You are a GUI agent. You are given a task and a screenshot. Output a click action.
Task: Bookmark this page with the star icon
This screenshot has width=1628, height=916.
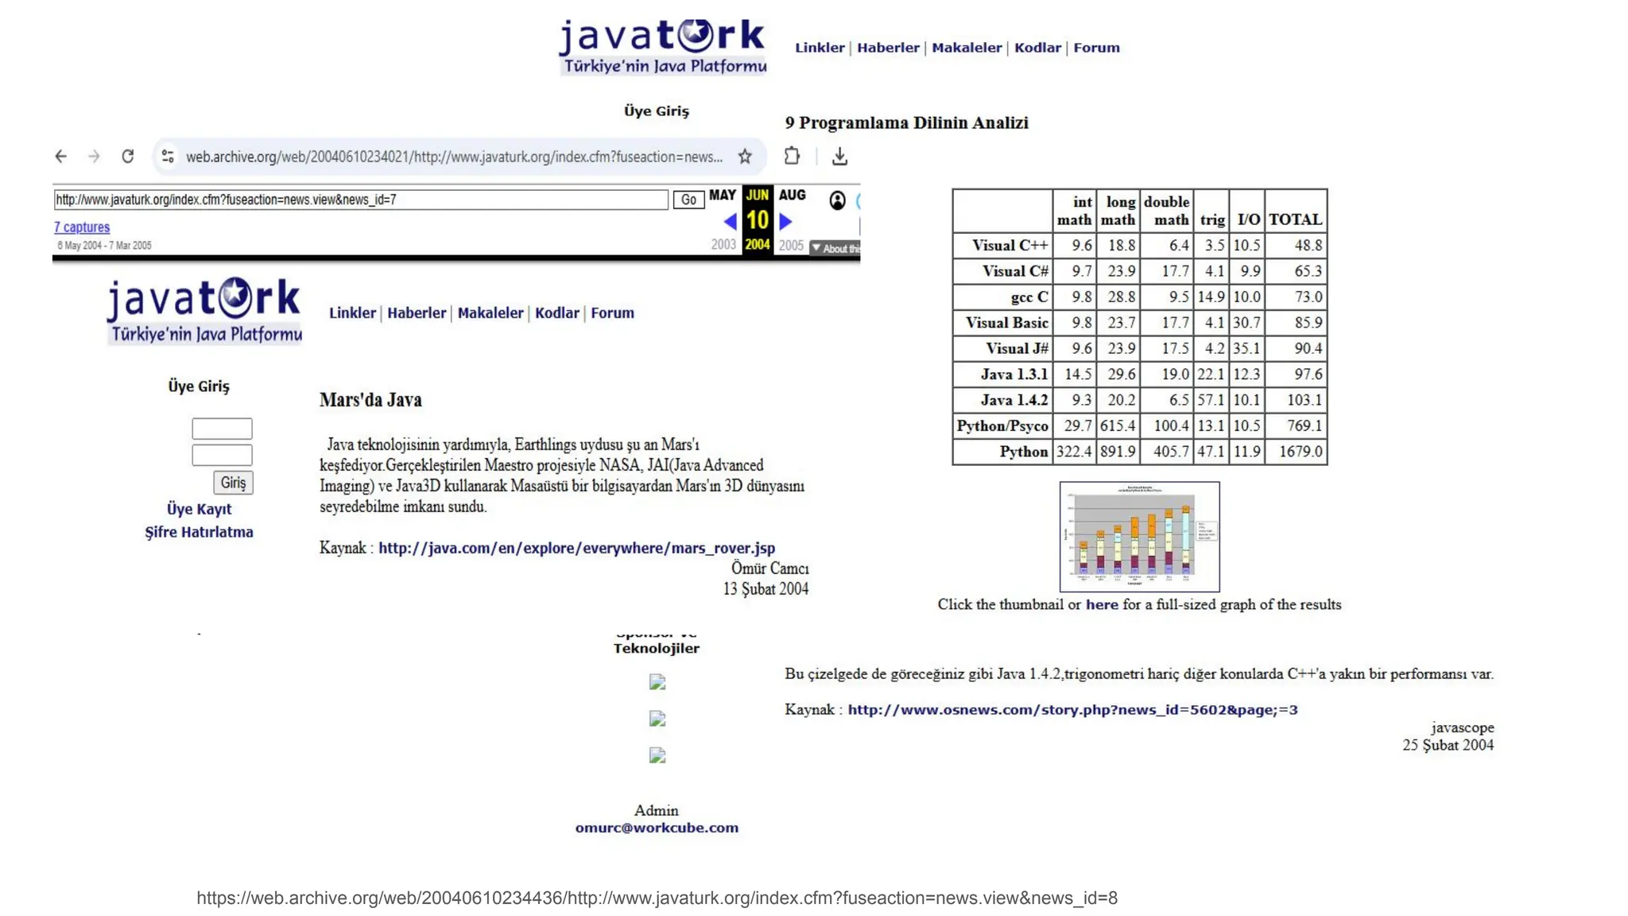click(745, 157)
